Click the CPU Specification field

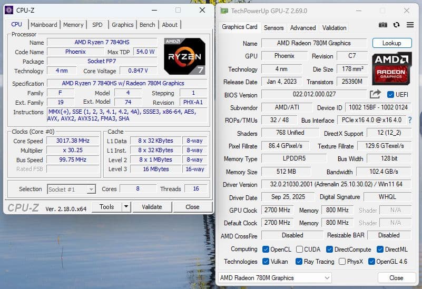[x=127, y=83]
